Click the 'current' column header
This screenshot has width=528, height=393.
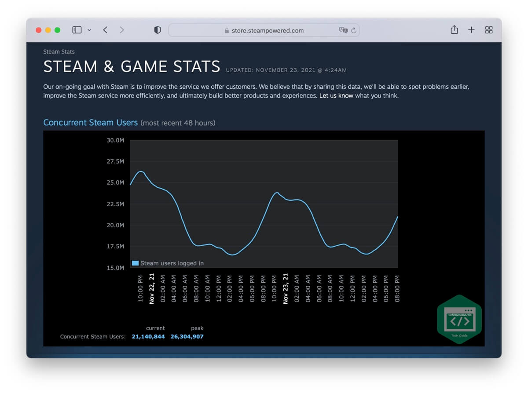(155, 328)
